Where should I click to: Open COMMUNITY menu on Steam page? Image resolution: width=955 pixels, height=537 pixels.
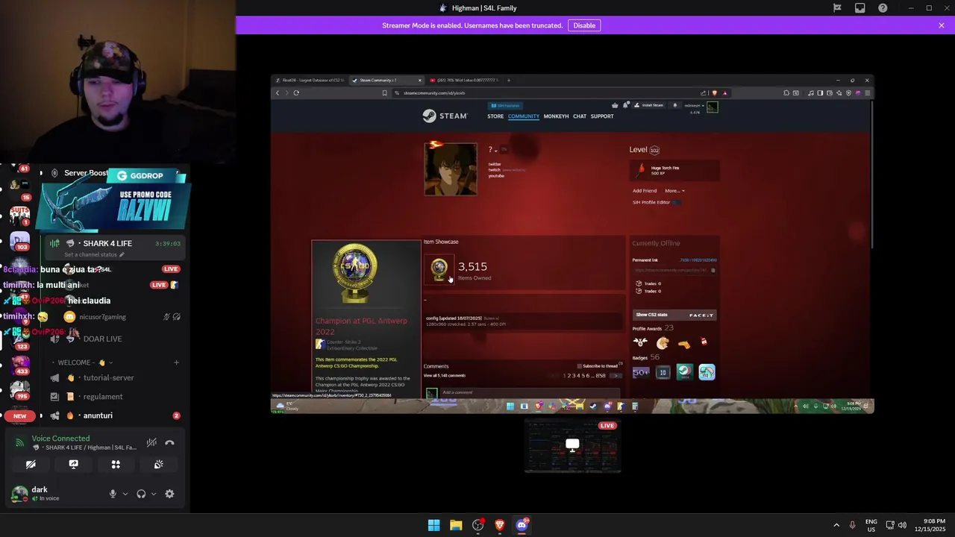tap(524, 116)
